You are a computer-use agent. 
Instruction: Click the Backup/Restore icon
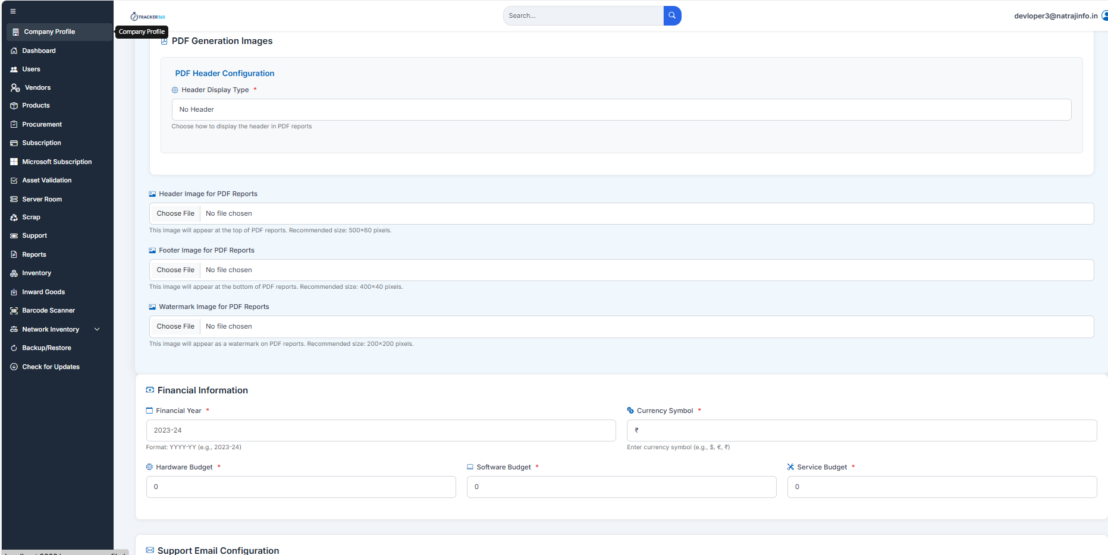(x=14, y=348)
